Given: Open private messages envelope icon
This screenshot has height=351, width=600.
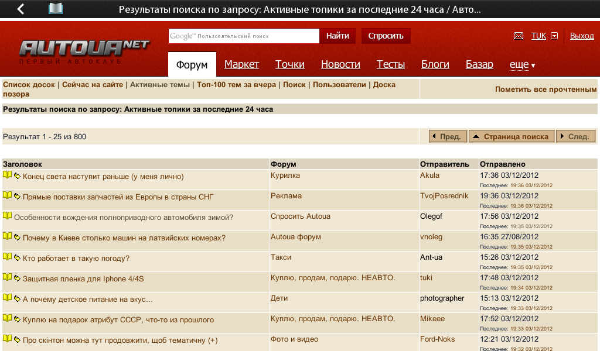Looking at the screenshot, I should coord(518,36).
